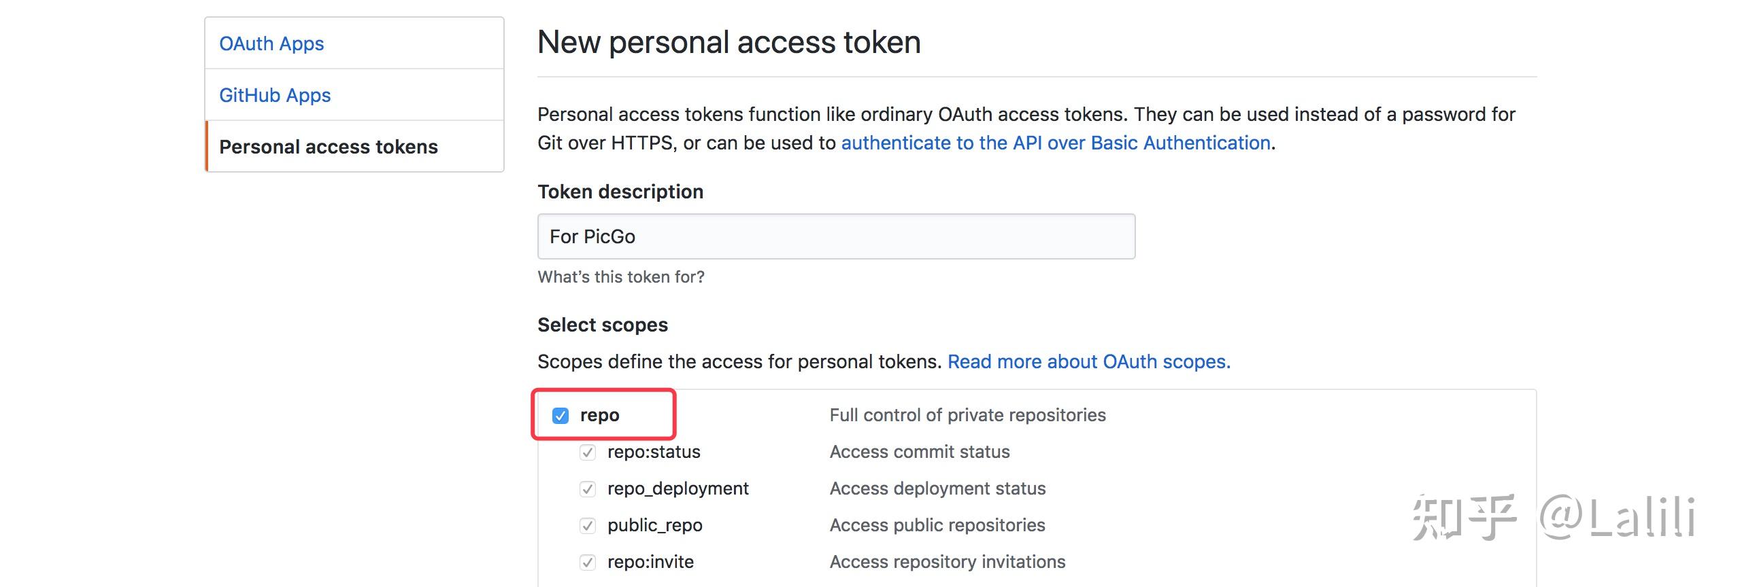Screen dimensions: 1740x587
Task: Toggle the deployment status scope
Action: click(587, 488)
